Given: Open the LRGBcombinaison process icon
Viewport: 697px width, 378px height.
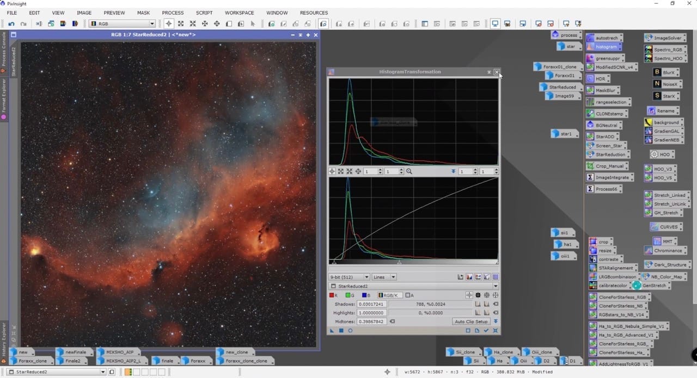Looking at the screenshot, I should pos(614,277).
